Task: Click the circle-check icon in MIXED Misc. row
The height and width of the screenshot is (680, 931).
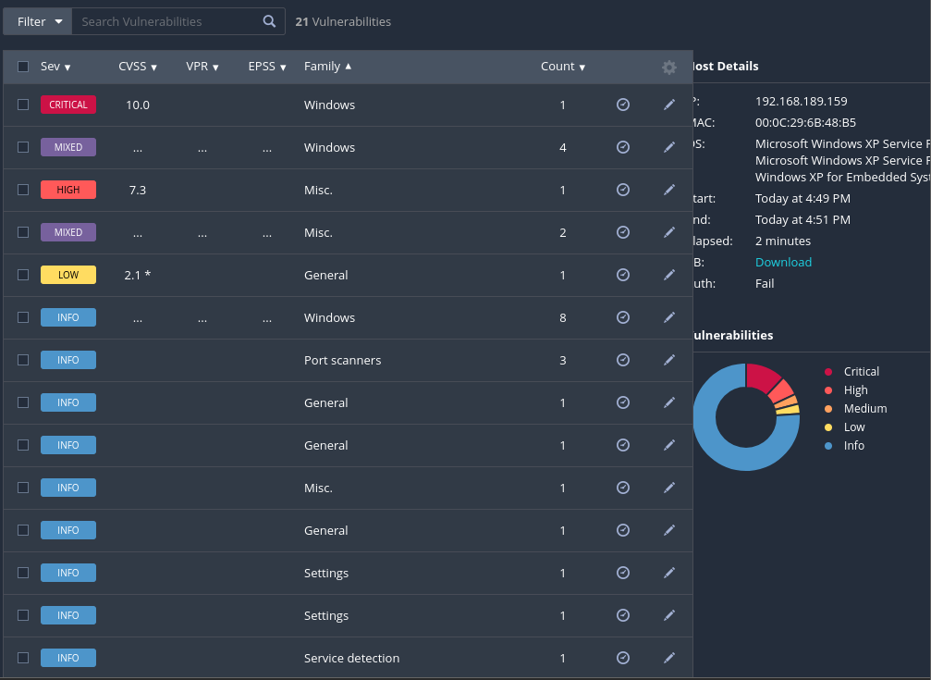Action: pyautogui.click(x=623, y=232)
